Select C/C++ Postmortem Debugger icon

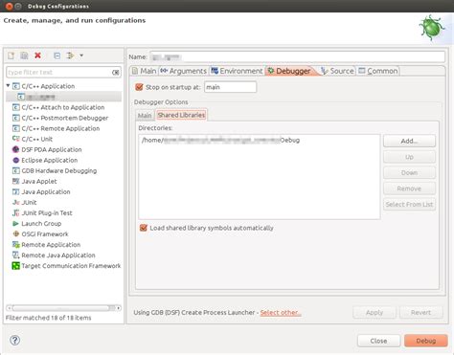16,118
